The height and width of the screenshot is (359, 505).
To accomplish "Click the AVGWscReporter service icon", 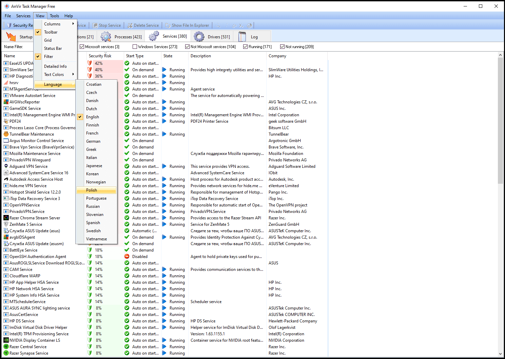I will [x=6, y=102].
